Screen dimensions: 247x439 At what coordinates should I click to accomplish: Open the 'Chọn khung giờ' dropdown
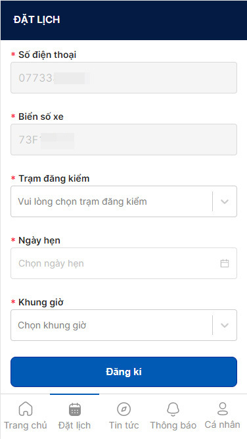point(123,325)
